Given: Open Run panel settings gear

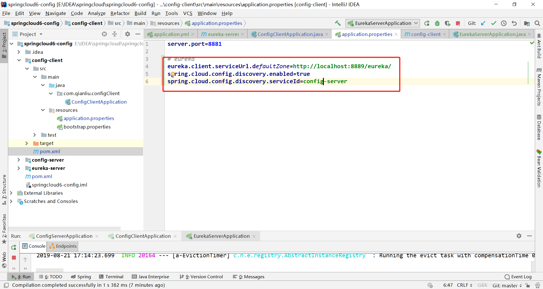Looking at the screenshot, I should click(x=519, y=236).
